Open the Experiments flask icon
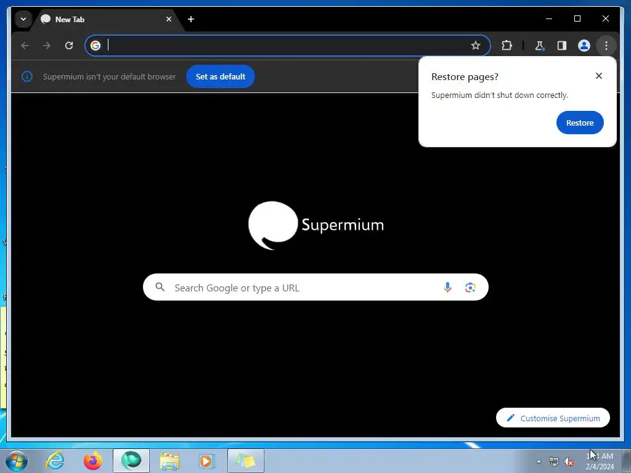Screen dimensions: 631x473 click(x=539, y=46)
